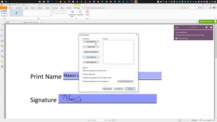The height and width of the screenshot is (122, 217).
Task: Click the Tell me what you want field
Action: coord(96,8)
